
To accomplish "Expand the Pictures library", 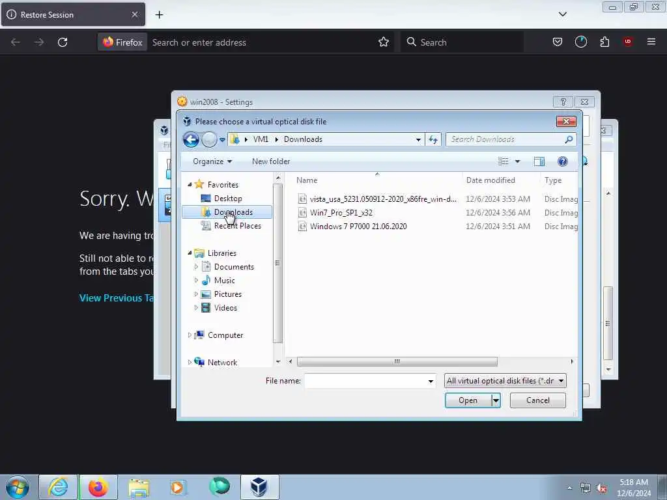I will pyautogui.click(x=196, y=294).
